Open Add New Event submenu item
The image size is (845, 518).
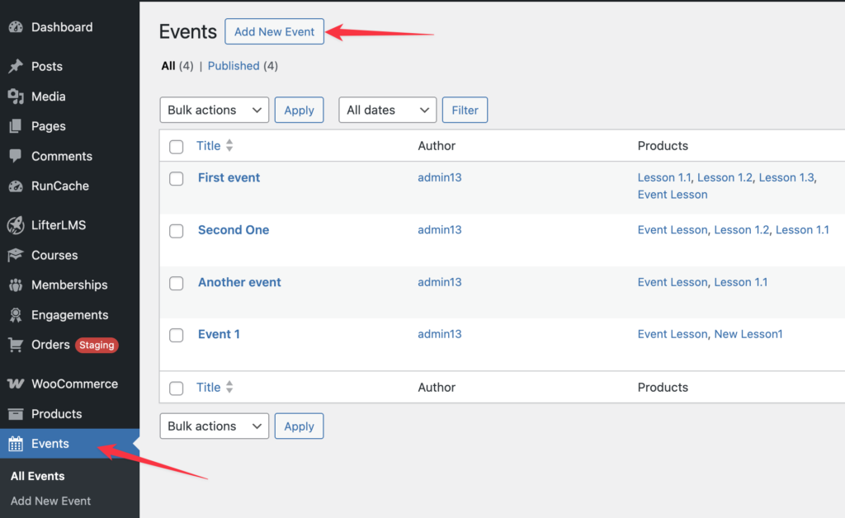[x=50, y=501]
